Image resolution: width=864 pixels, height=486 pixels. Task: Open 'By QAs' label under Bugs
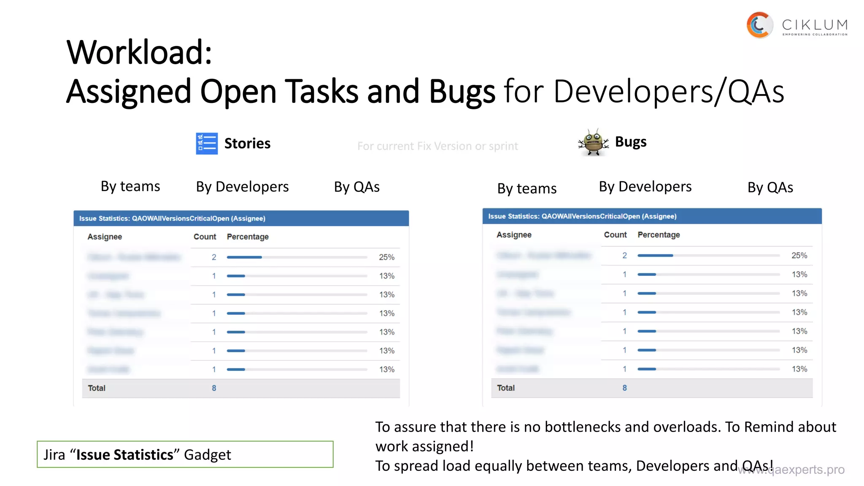[770, 187]
